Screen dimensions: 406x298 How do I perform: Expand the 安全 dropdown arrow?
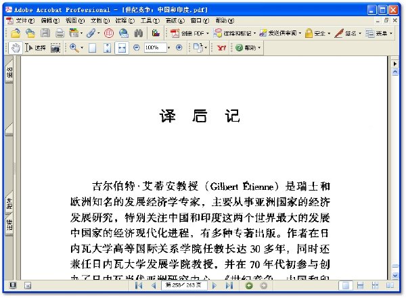pyautogui.click(x=329, y=33)
